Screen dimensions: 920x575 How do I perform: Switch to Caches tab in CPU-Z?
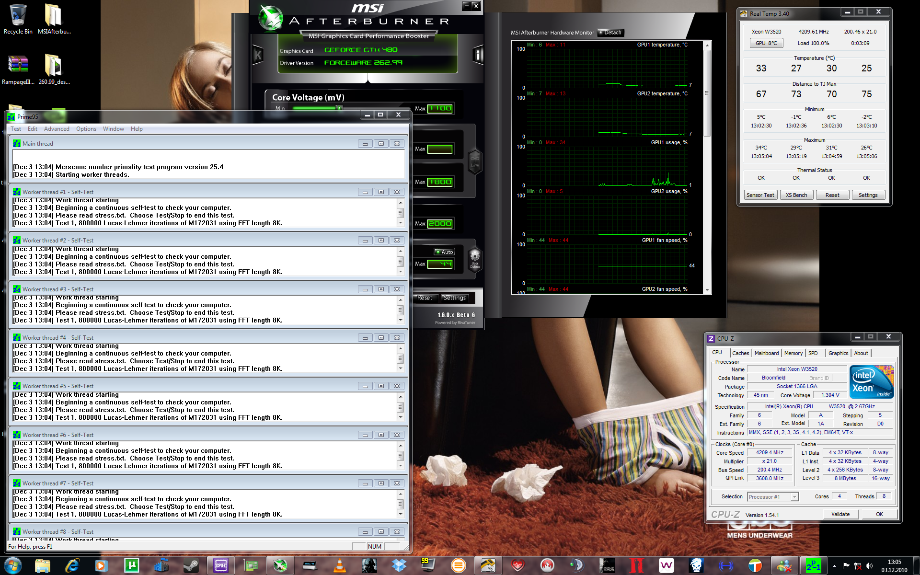tap(740, 353)
